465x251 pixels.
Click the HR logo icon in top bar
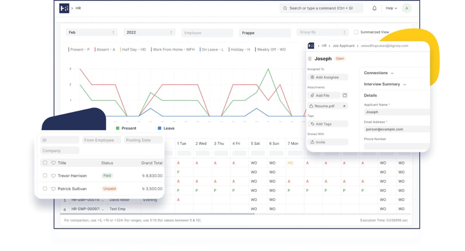coord(64,8)
